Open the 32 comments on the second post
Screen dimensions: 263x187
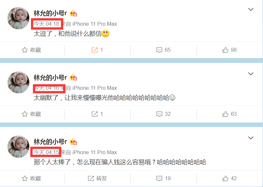(163, 114)
